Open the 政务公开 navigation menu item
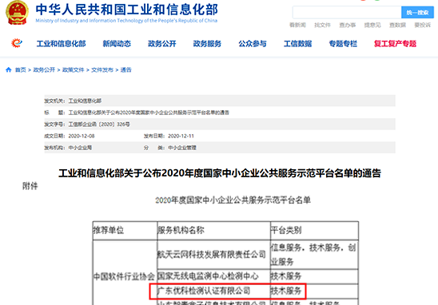438x305 pixels. pyautogui.click(x=162, y=44)
